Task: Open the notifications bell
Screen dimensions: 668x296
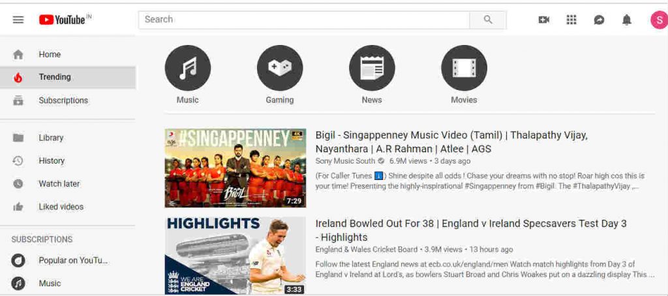Action: [x=627, y=20]
